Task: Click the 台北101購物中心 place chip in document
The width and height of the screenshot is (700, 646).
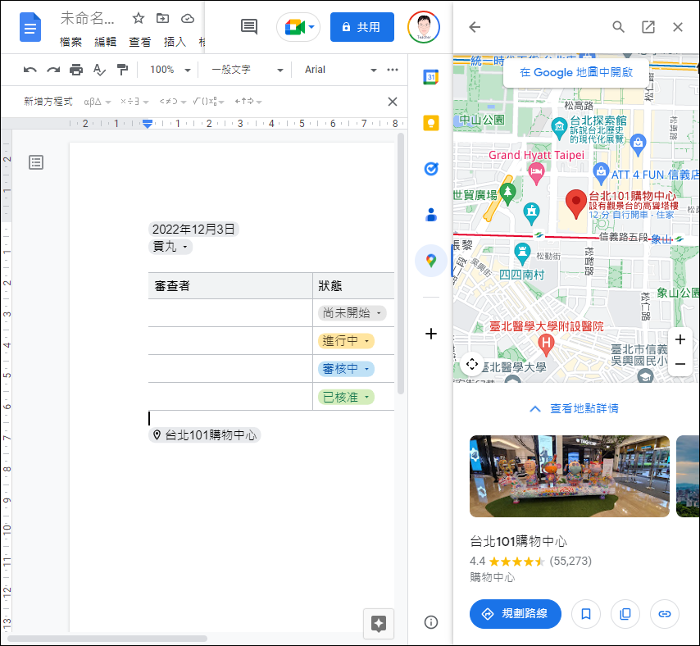Action: pyautogui.click(x=204, y=434)
